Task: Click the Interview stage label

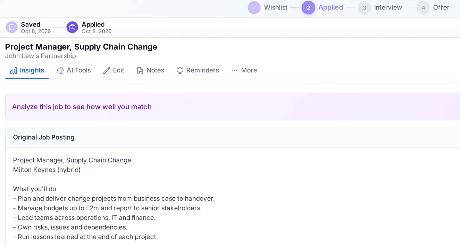Action: click(388, 7)
